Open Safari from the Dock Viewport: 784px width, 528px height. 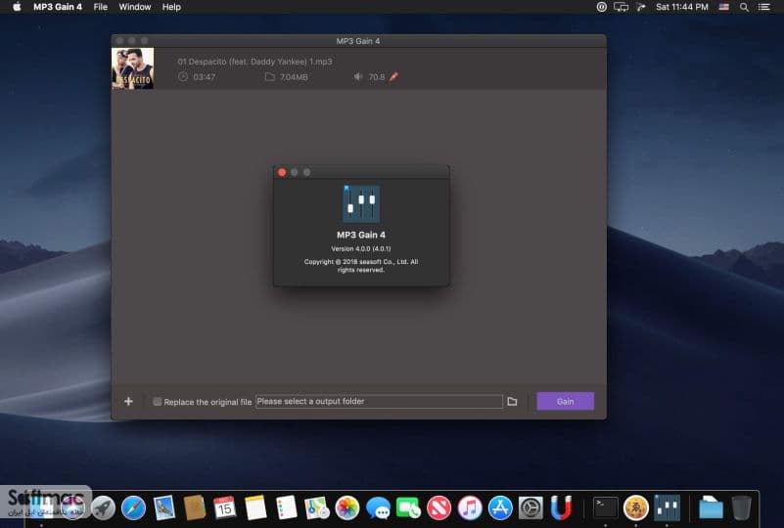pos(133,508)
